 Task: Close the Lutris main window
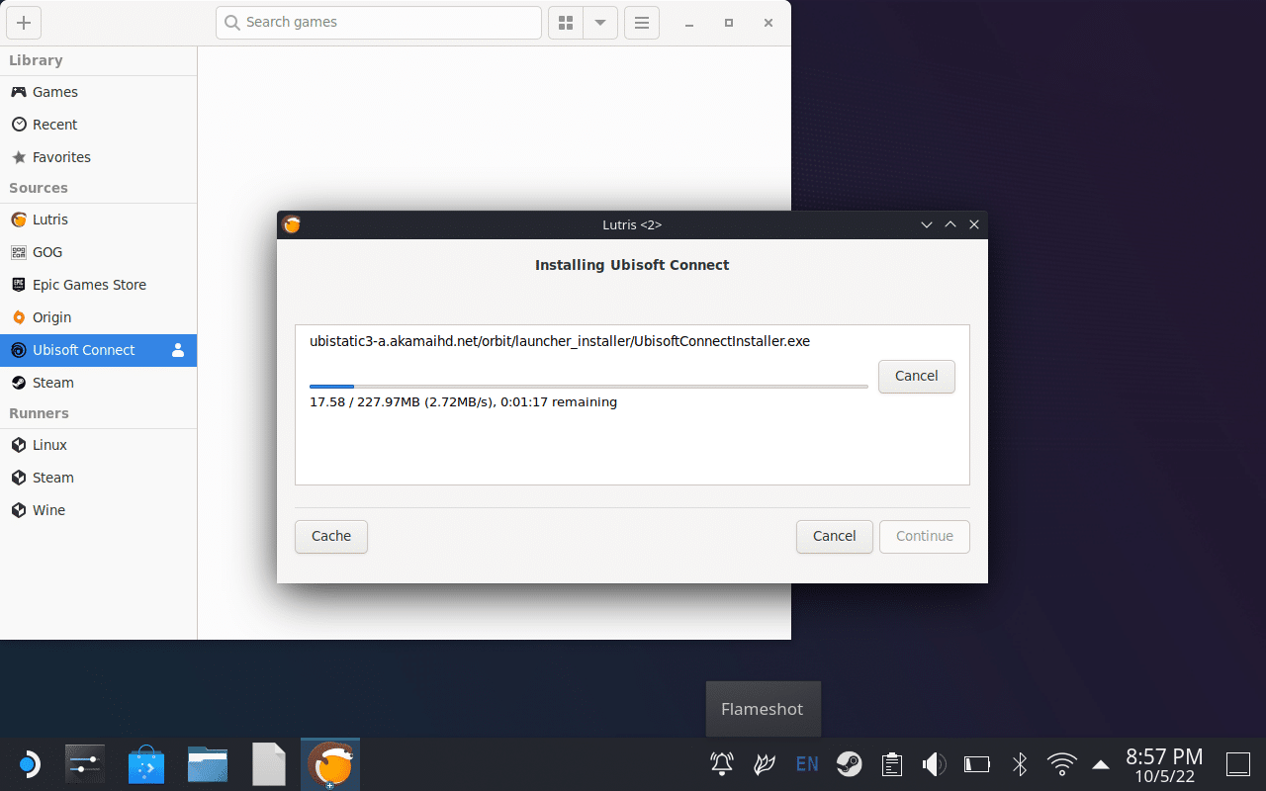click(x=769, y=23)
